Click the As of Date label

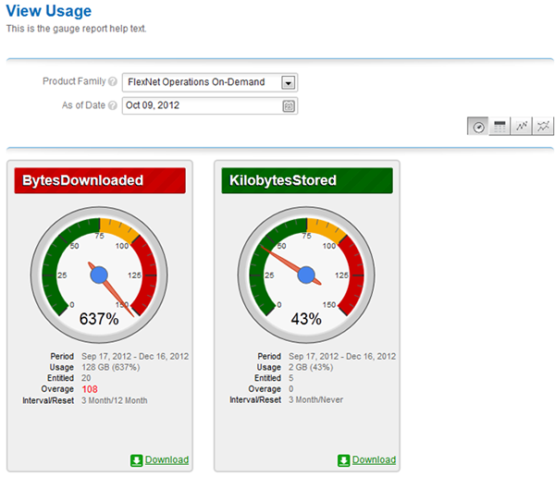tap(83, 105)
